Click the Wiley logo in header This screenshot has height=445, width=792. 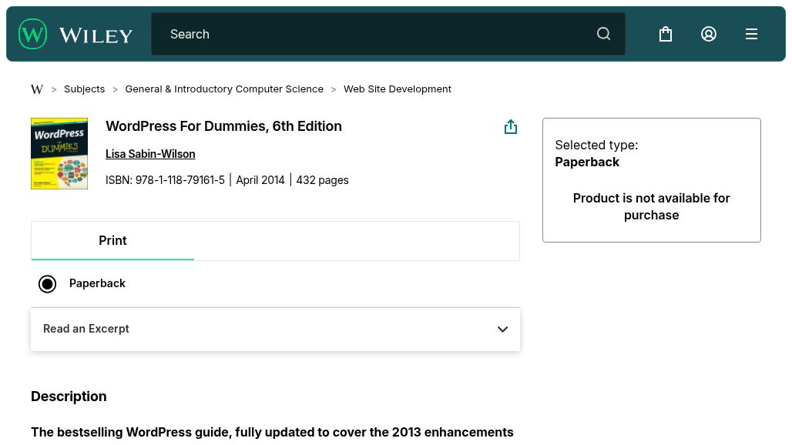76,34
